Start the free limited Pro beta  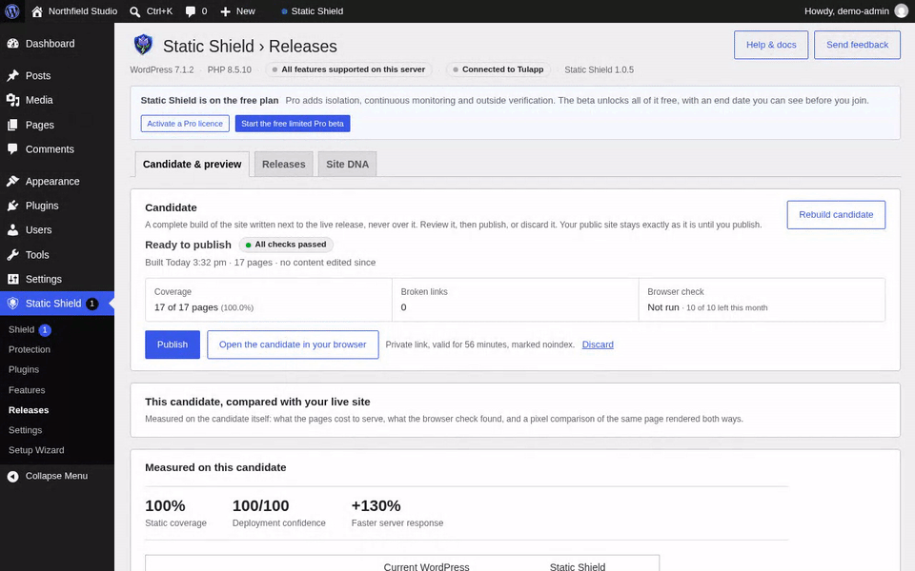pyautogui.click(x=293, y=124)
